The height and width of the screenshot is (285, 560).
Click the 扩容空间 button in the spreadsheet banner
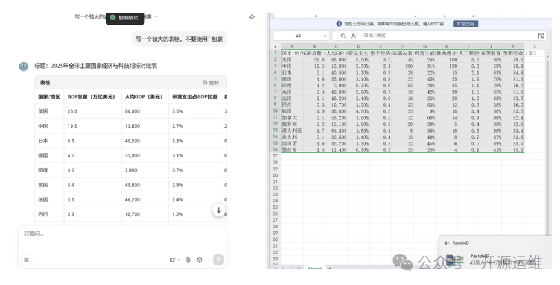(x=466, y=24)
